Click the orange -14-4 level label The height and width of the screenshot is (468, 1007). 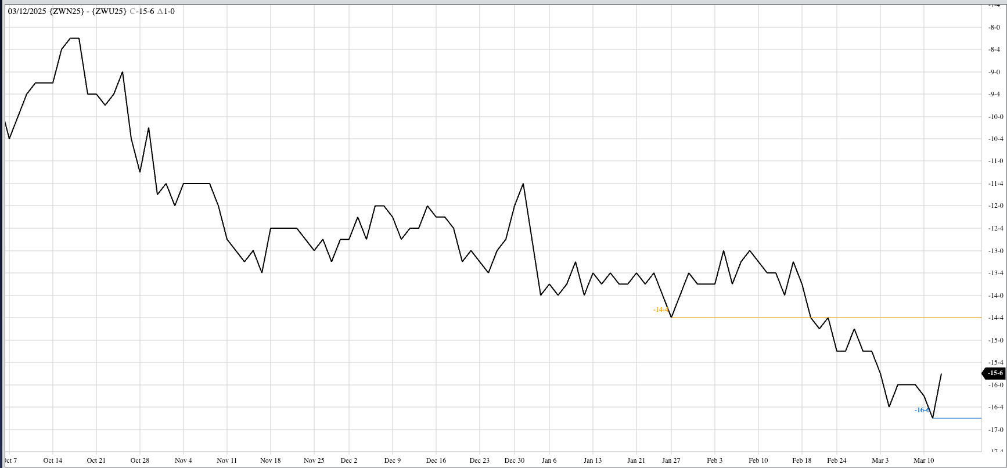[x=660, y=310]
